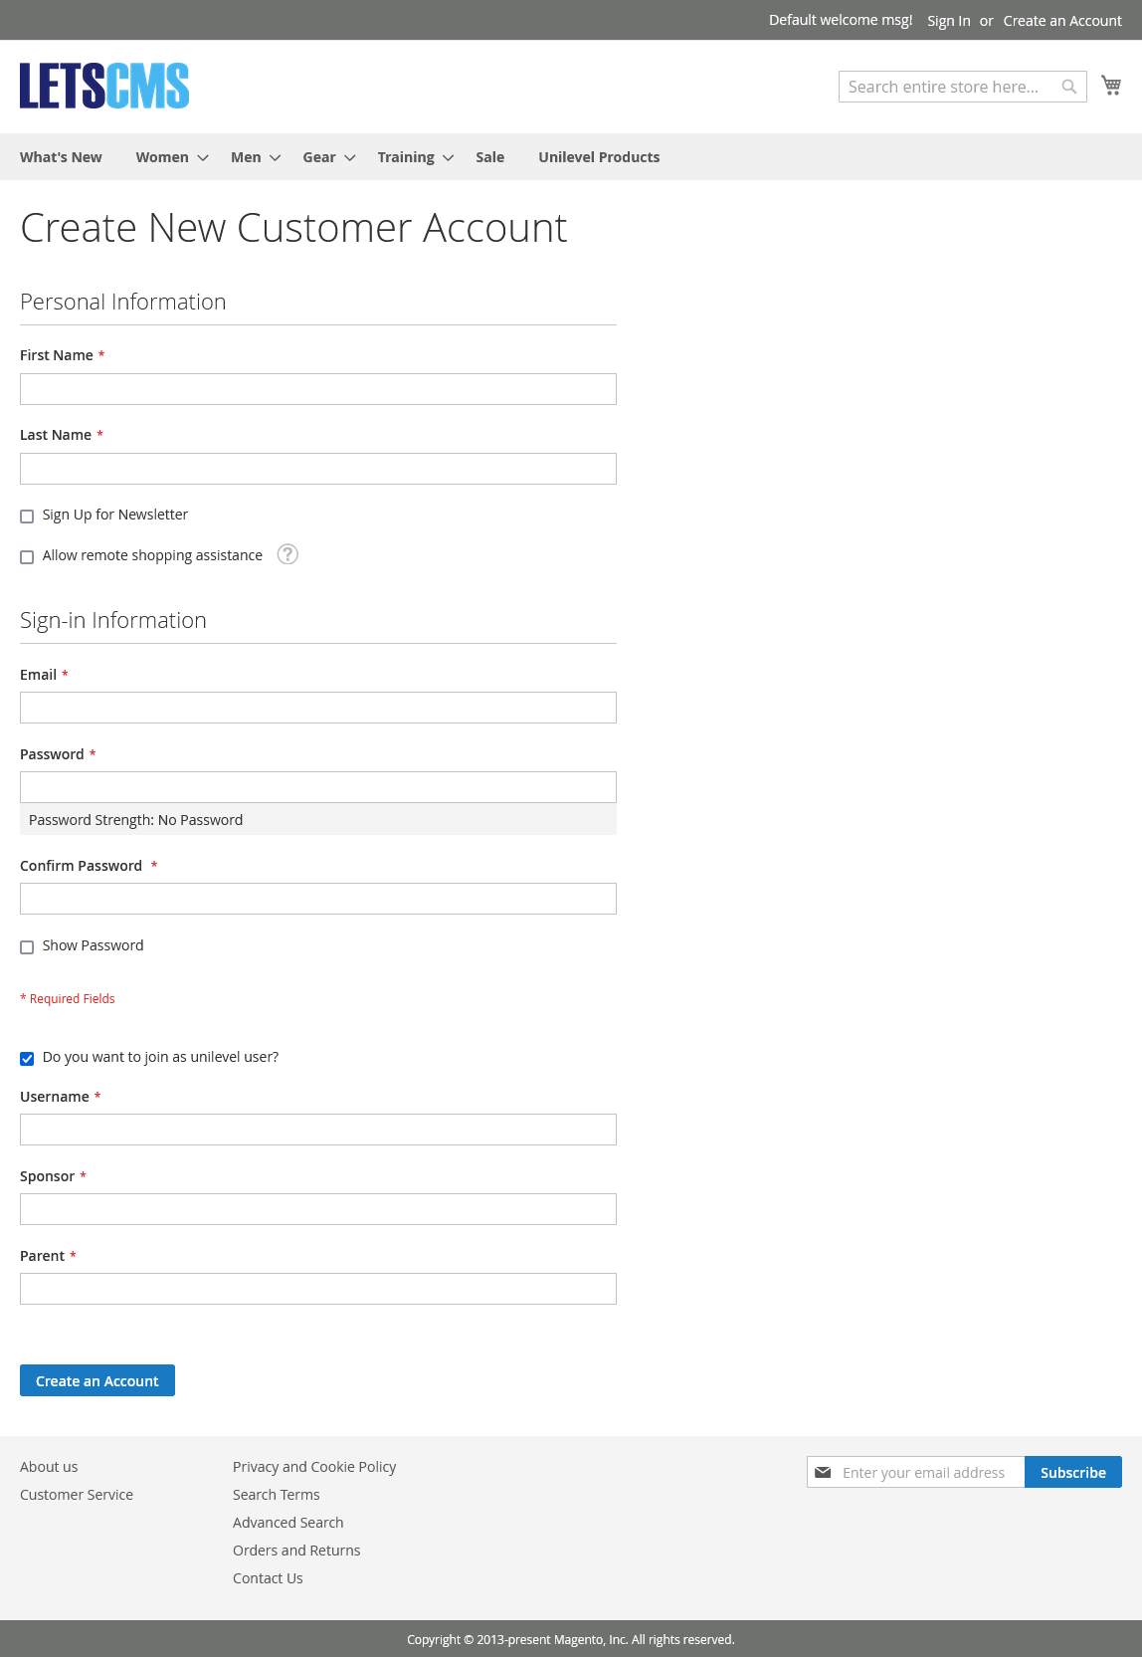Expand the Men menu chevron
The width and height of the screenshot is (1142, 1657).
click(x=276, y=158)
